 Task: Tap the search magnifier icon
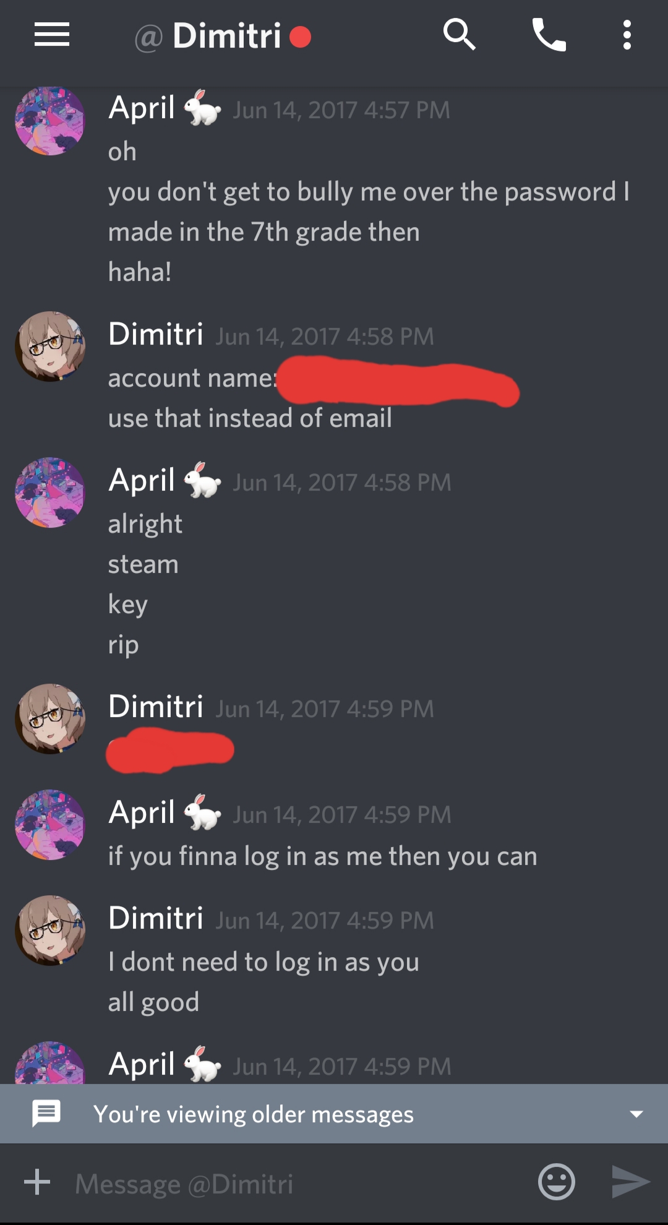tap(460, 35)
